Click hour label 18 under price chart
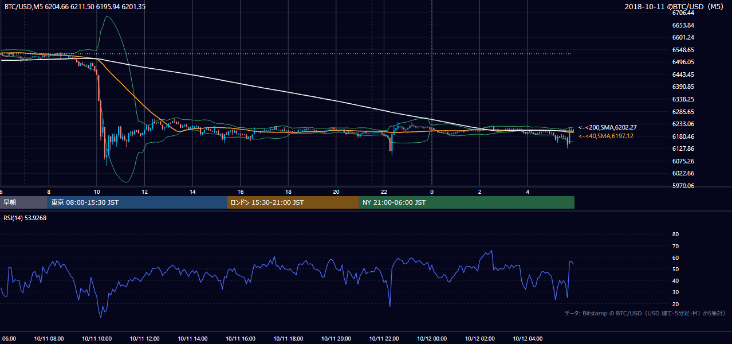 click(288, 191)
